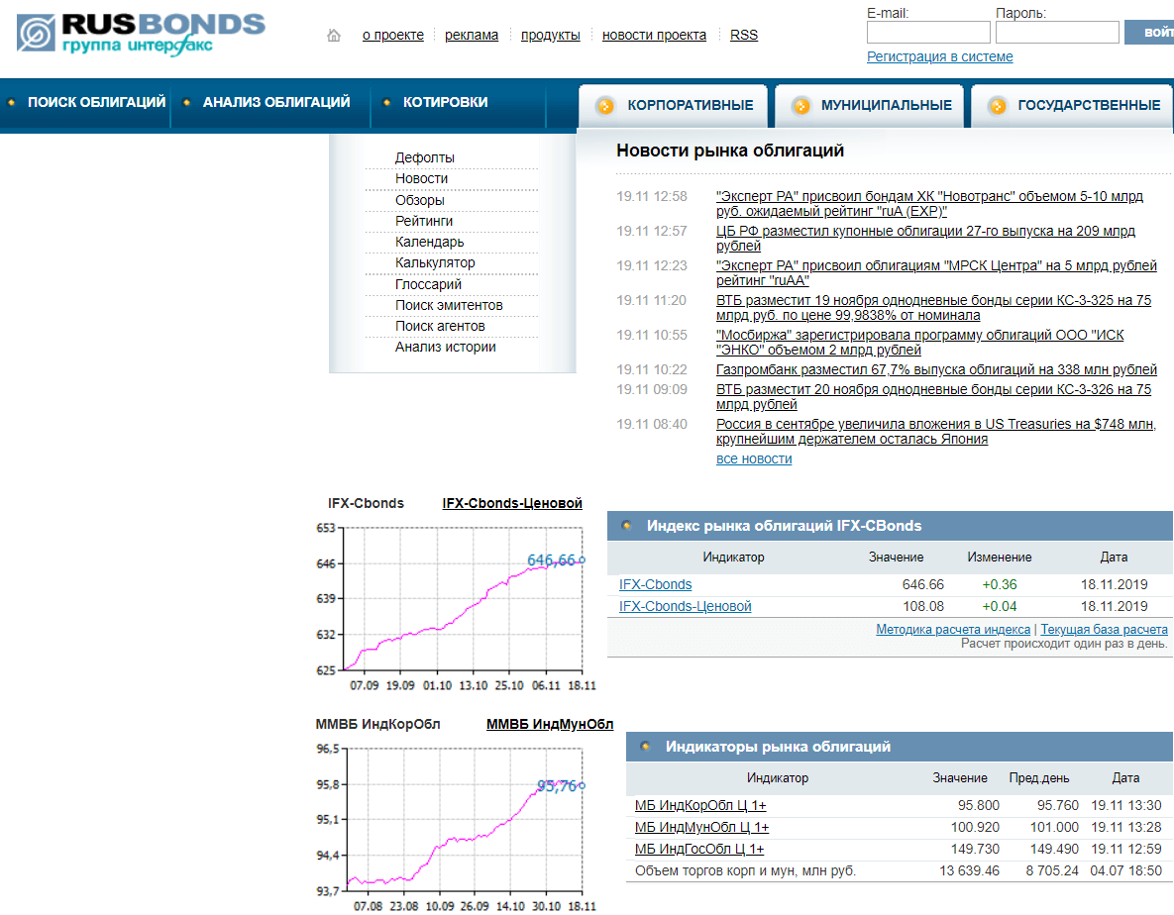The image size is (1174, 915).
Task: Click in the E-mail input field
Action: 927,33
